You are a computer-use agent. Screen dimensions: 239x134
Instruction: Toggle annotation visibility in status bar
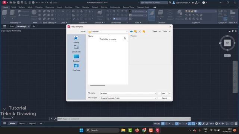[x=200, y=124]
